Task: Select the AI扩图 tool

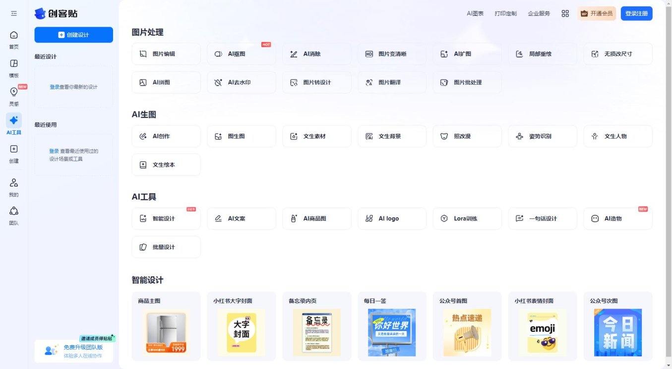Action: 467,53
